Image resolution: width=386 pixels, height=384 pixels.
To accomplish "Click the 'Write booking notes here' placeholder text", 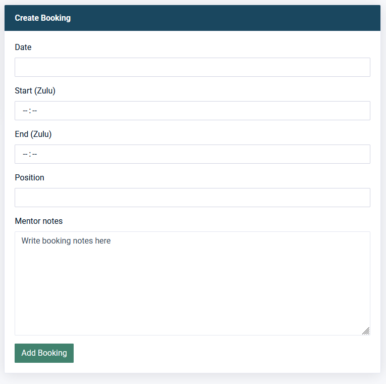I will pos(66,241).
